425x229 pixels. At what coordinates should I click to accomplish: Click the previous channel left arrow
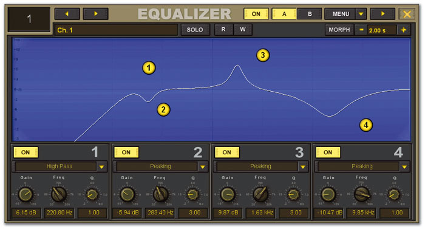pos(67,13)
